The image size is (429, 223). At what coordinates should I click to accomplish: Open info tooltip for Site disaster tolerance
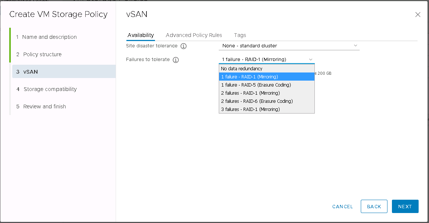click(184, 46)
